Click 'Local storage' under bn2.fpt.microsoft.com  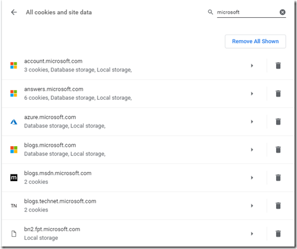click(41, 238)
